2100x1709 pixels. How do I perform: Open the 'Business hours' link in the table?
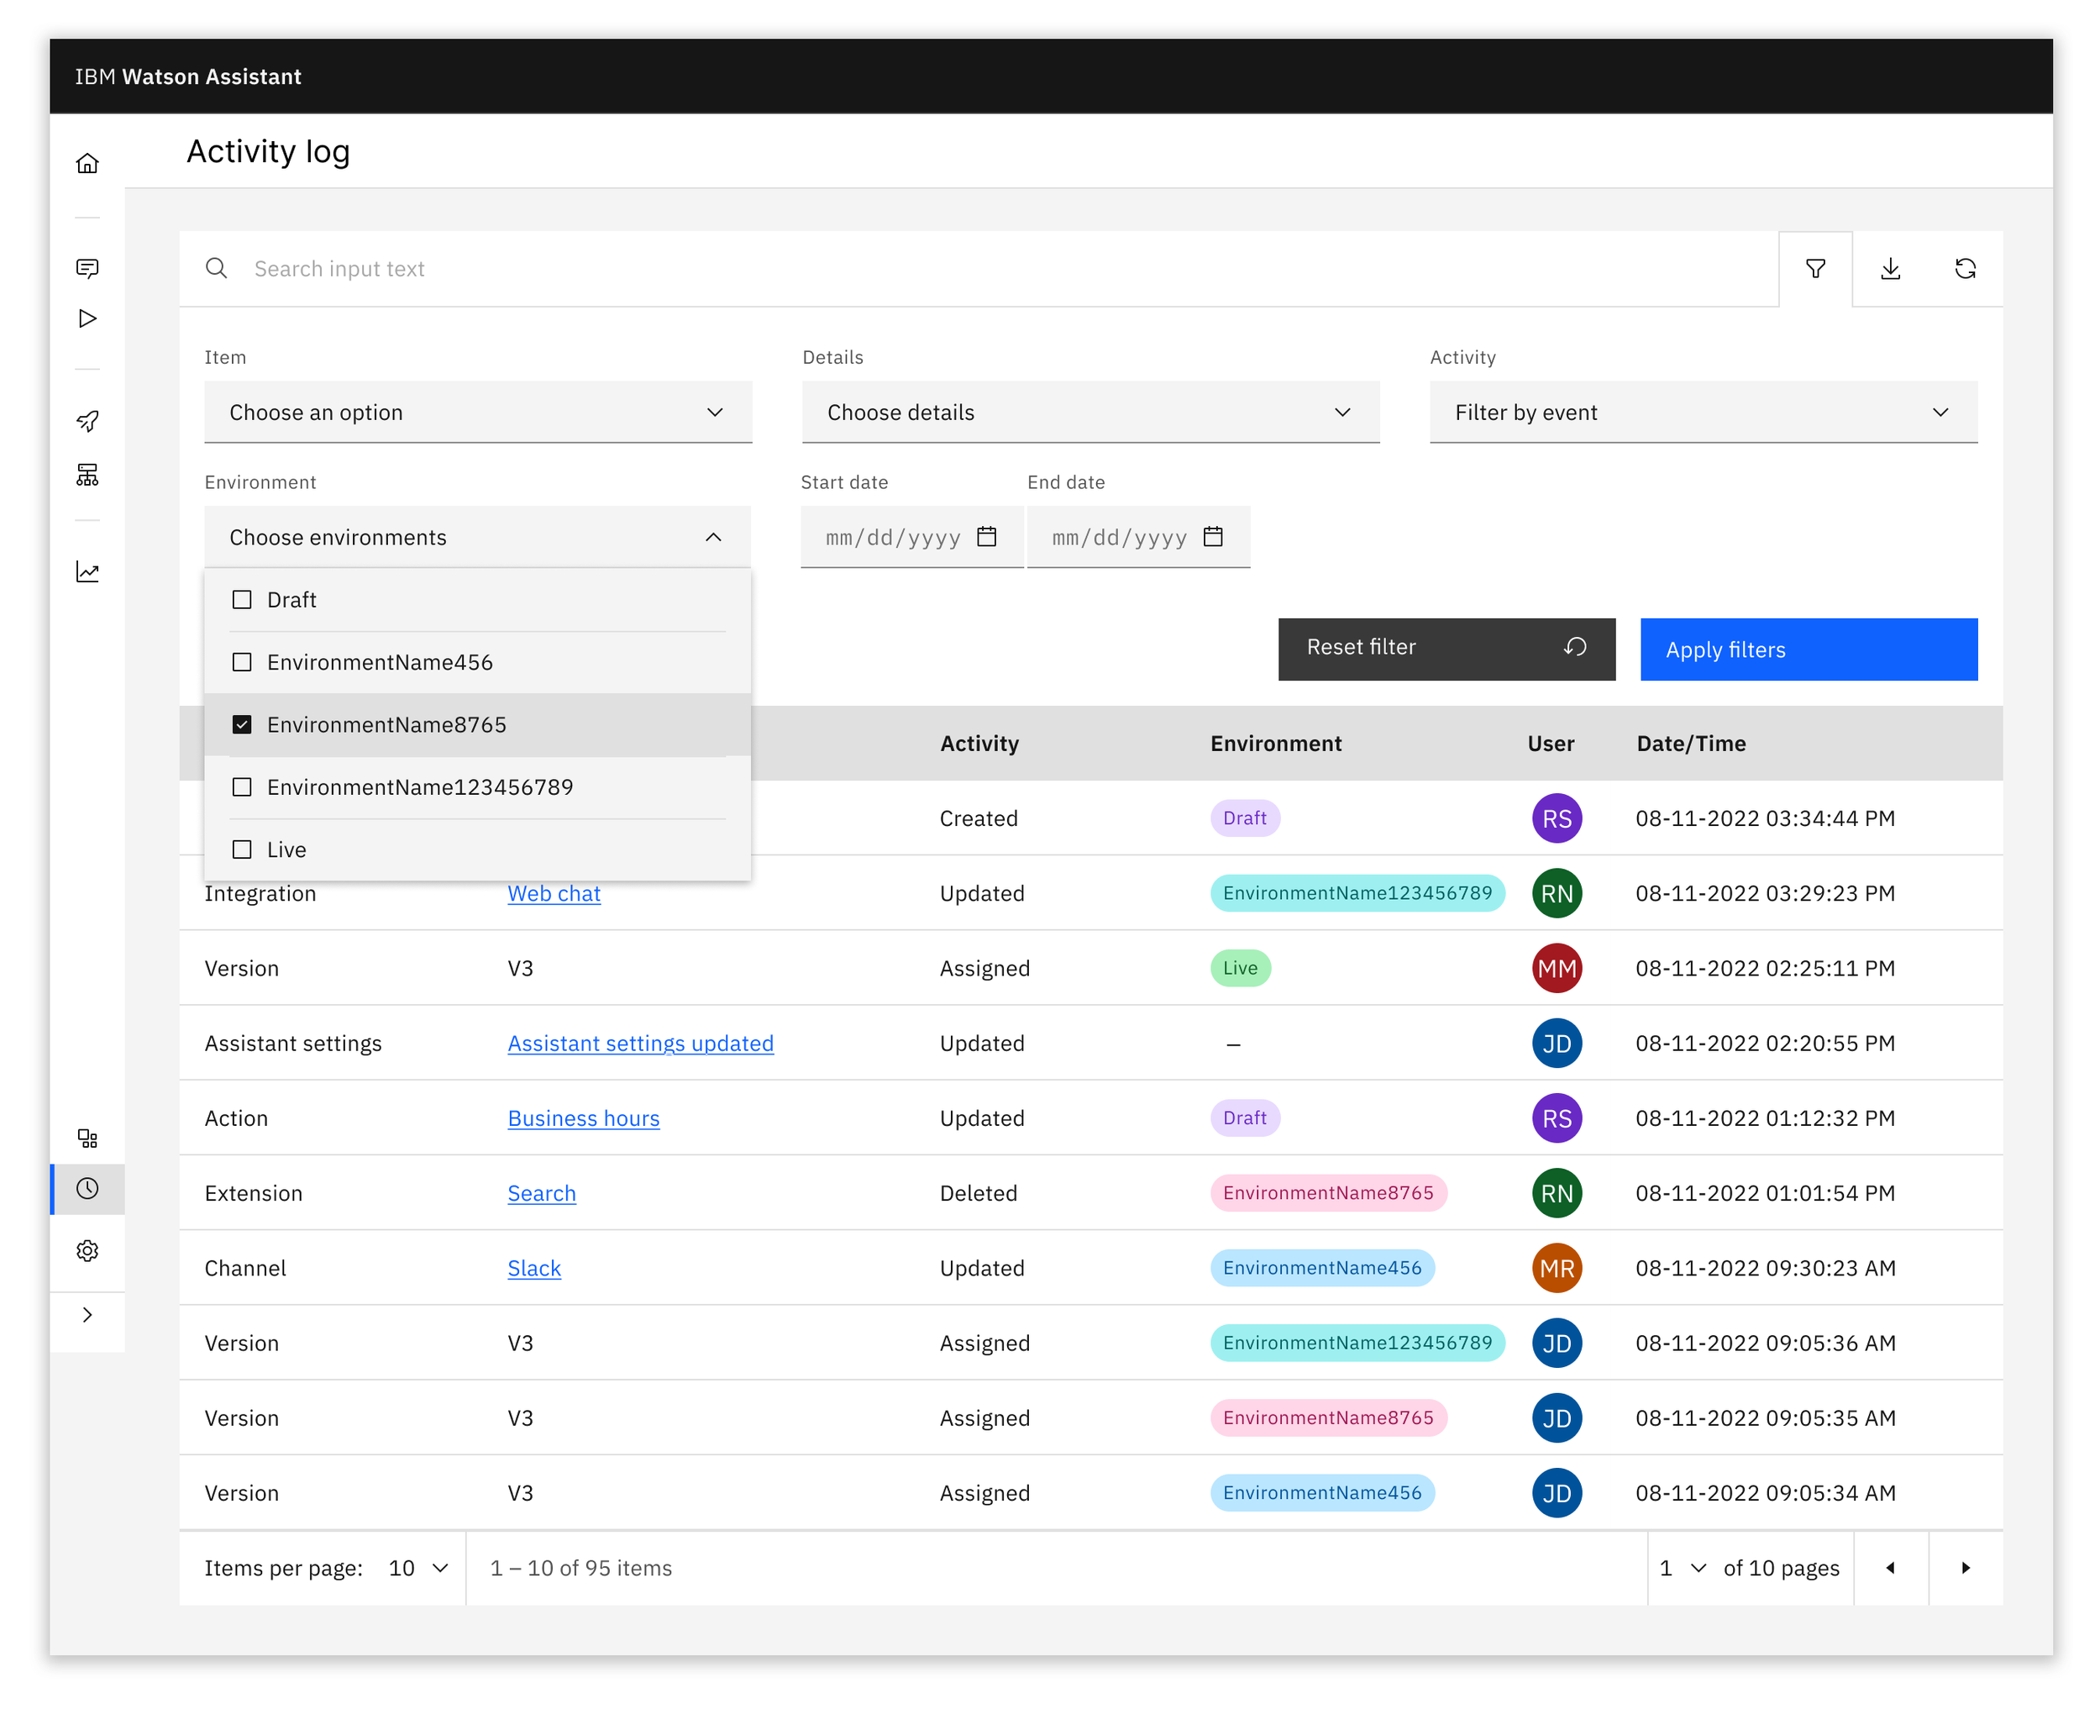pyautogui.click(x=583, y=1118)
